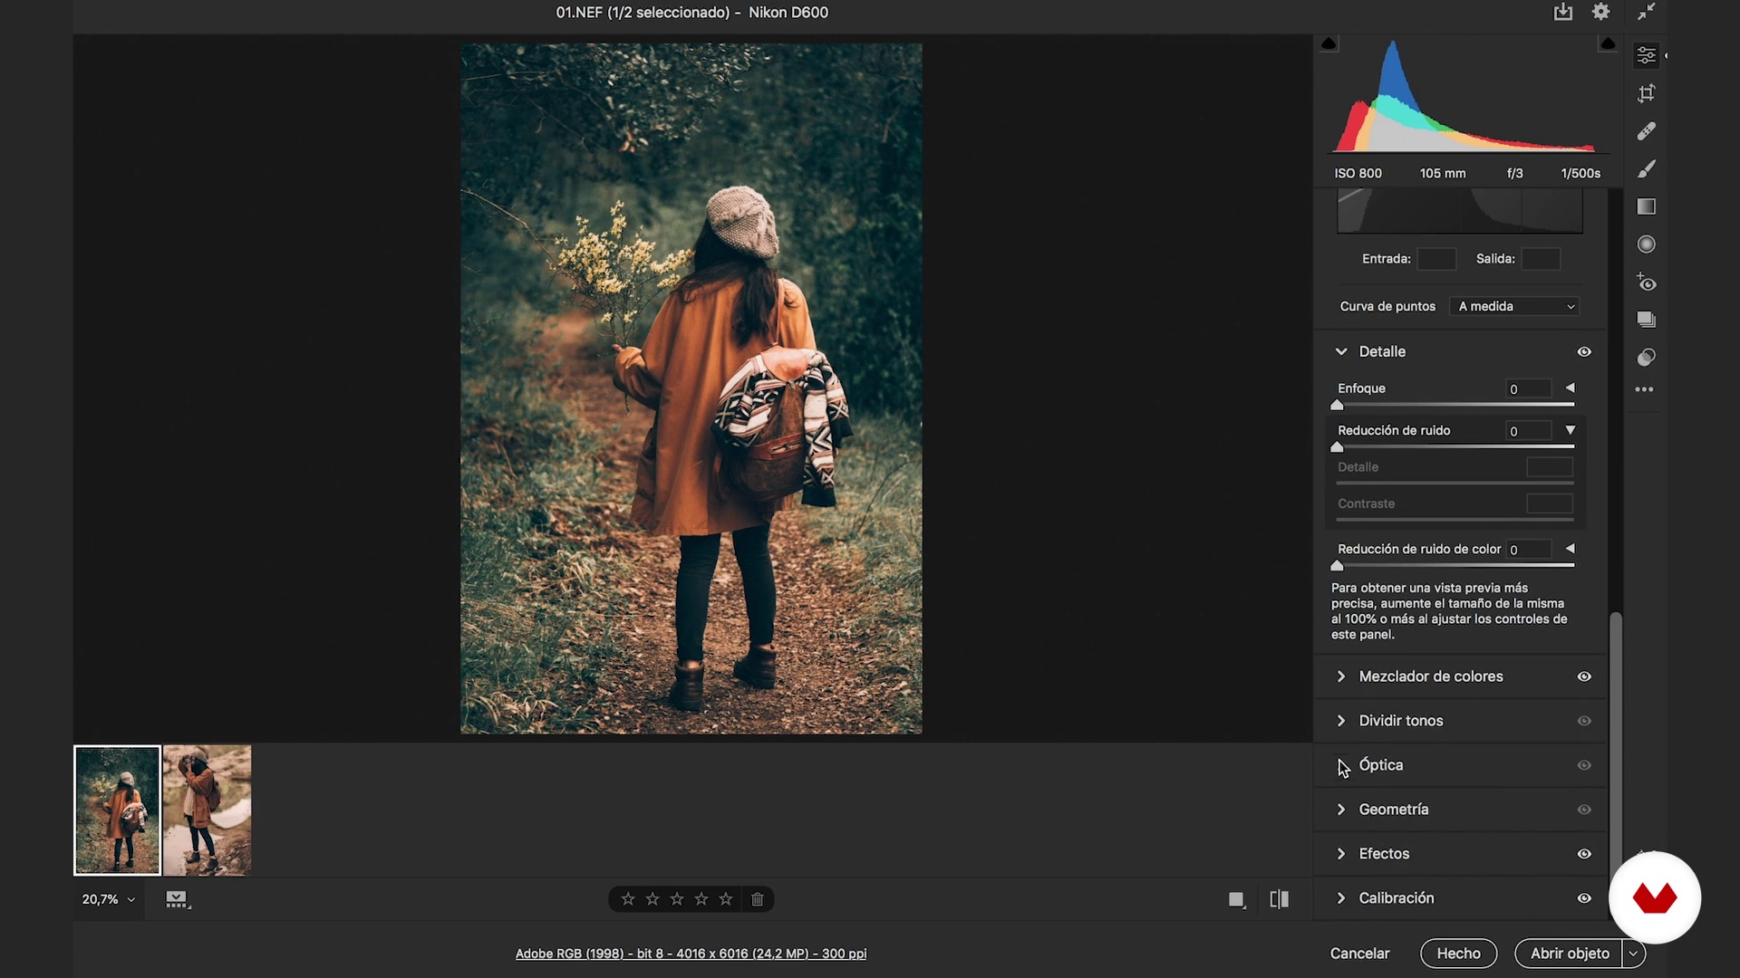1740x978 pixels.
Task: Rate the photo one star
Action: tap(628, 899)
